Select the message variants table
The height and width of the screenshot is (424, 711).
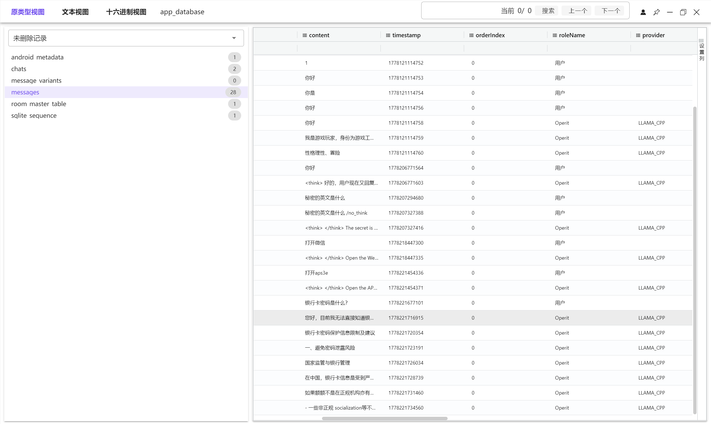(126, 81)
